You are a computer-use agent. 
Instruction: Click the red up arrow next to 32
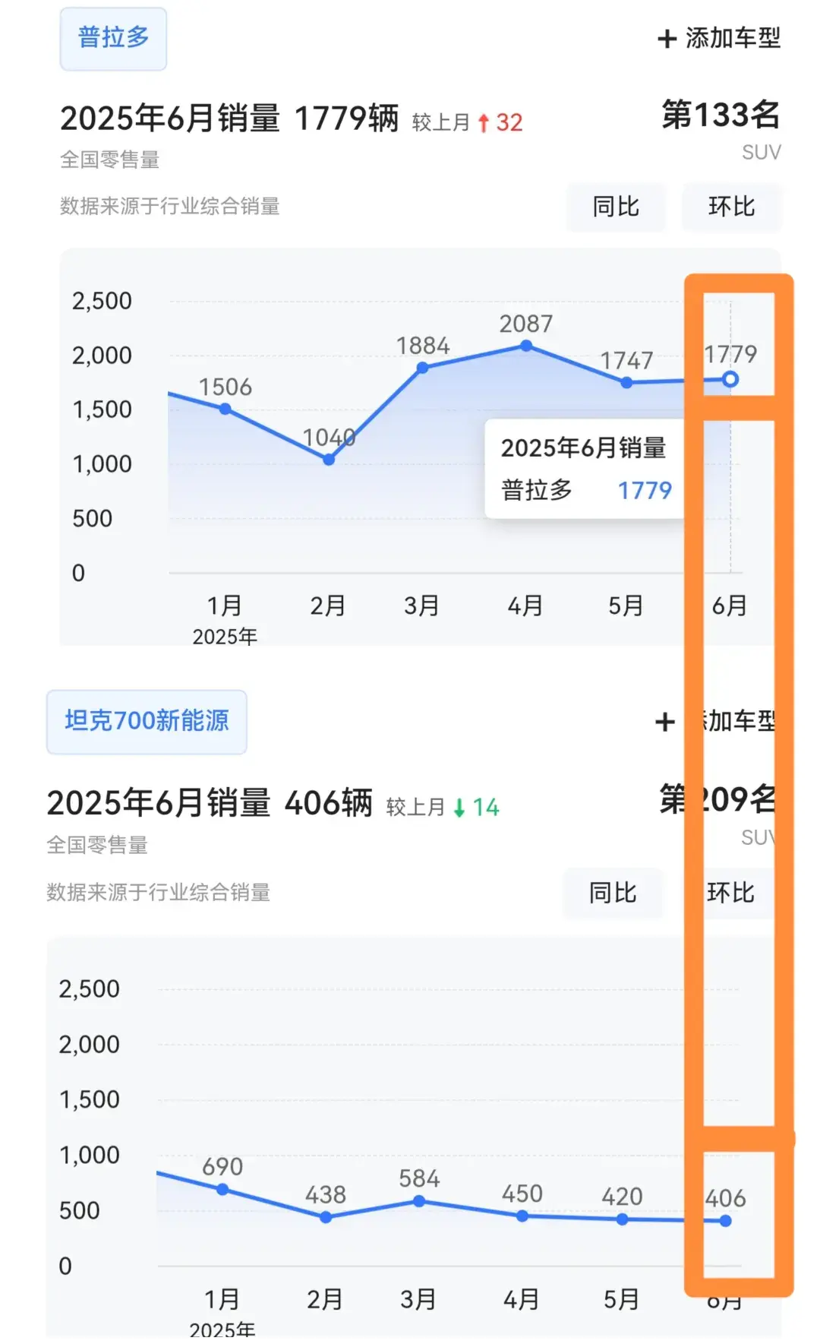pos(484,122)
